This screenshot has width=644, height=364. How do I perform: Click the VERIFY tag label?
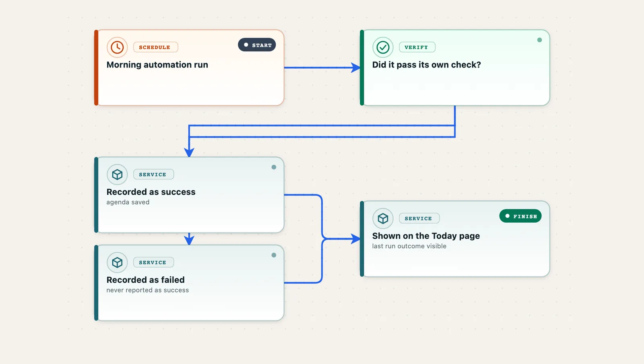click(417, 47)
